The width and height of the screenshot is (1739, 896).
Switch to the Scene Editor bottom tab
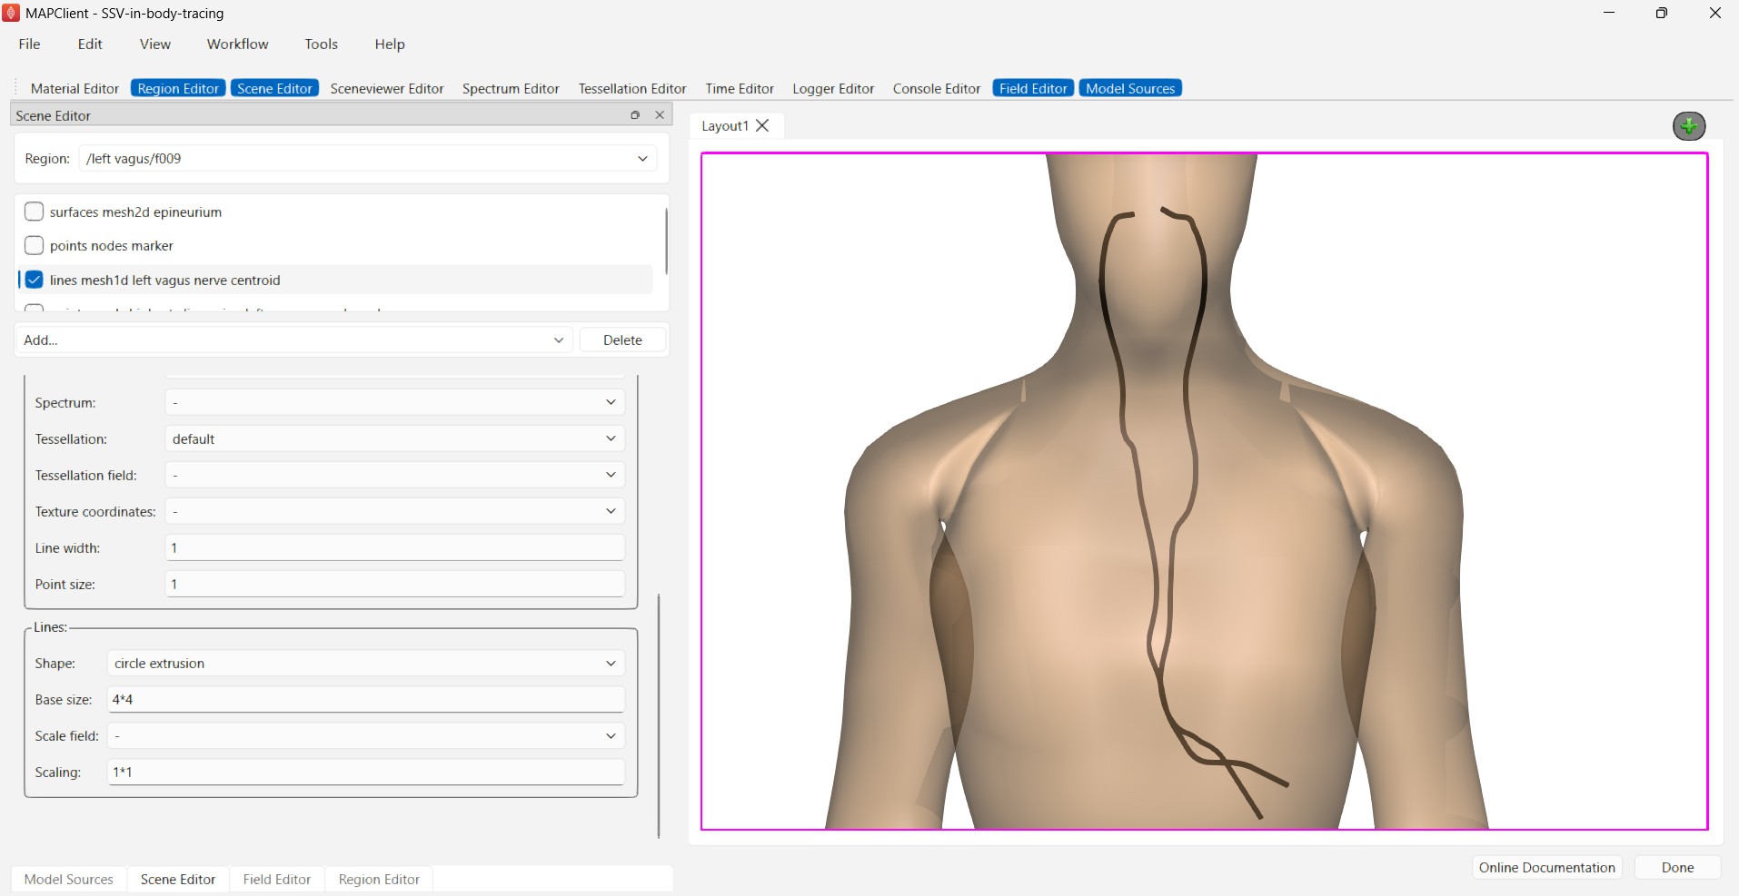click(178, 879)
